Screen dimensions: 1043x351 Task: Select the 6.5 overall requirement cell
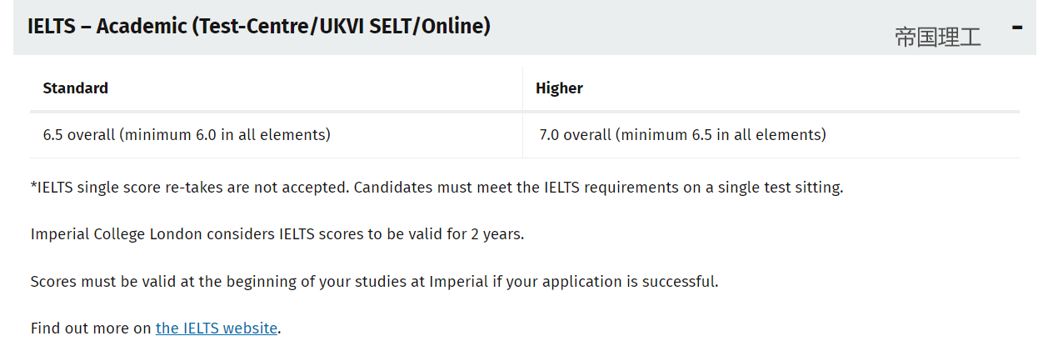pyautogui.click(x=187, y=135)
